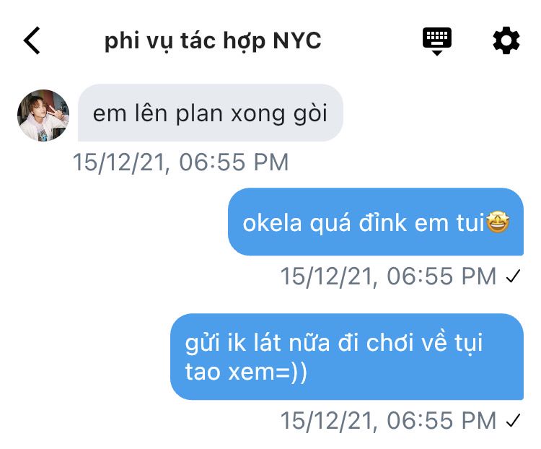Click the checkmark beside the second message's timestamp

(513, 276)
